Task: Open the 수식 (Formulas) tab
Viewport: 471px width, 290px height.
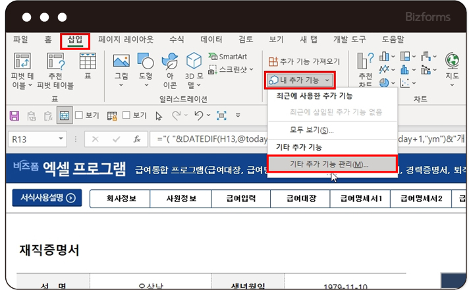Action: coord(177,40)
